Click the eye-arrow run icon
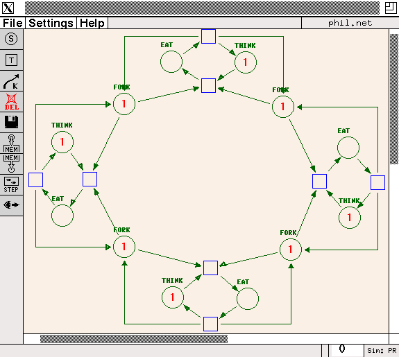This screenshot has height=357, width=399. click(11, 205)
